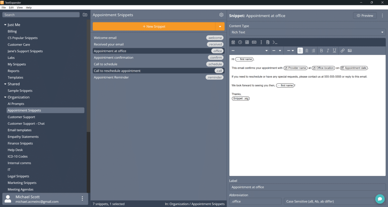Open Appointment Snippets group settings gear
Viewport: 388px width, 207px height.
tap(221, 15)
